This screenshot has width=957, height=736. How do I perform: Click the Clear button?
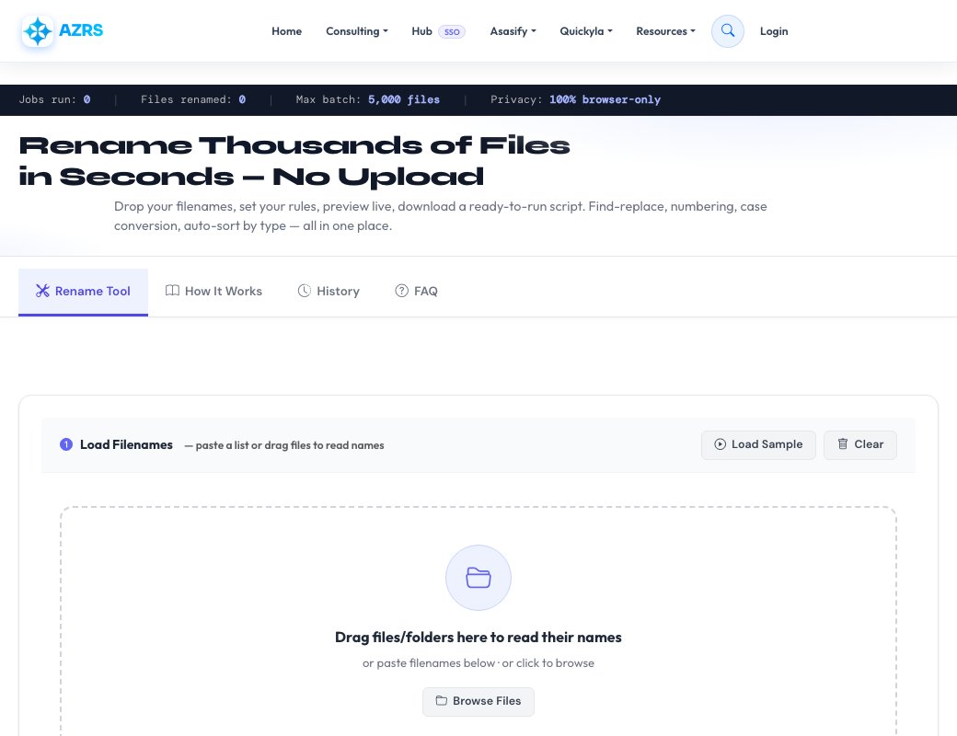[860, 445]
